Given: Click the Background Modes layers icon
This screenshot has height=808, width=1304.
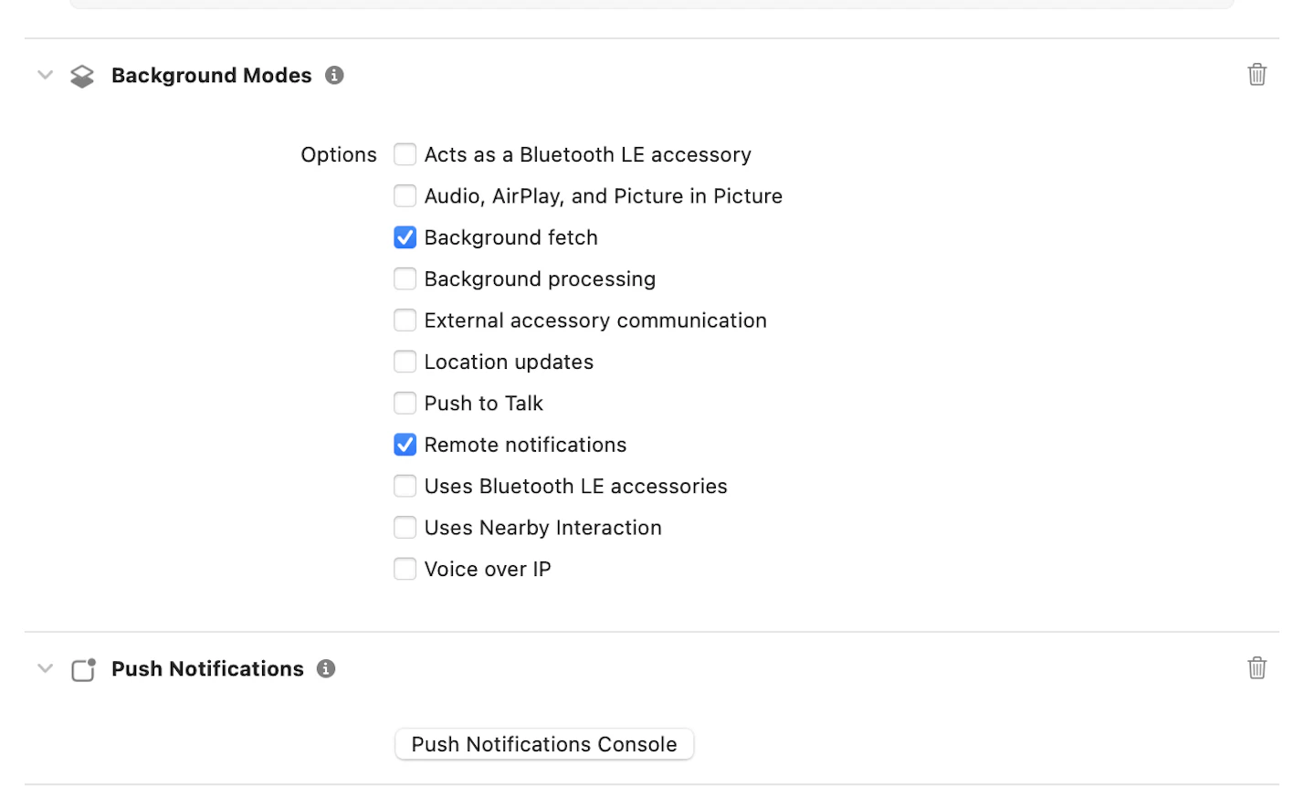Looking at the screenshot, I should pyautogui.click(x=82, y=76).
